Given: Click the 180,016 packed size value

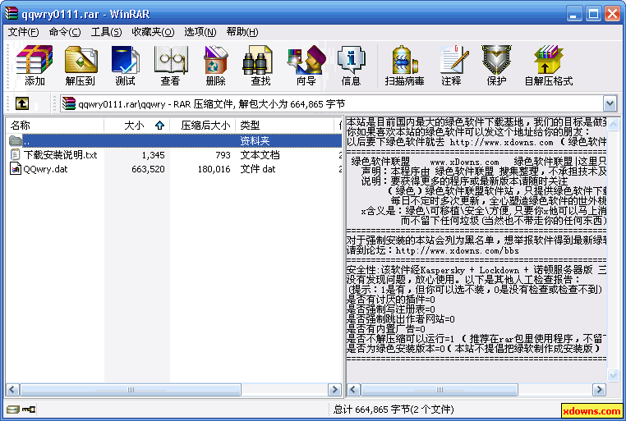Looking at the screenshot, I should click(214, 169).
